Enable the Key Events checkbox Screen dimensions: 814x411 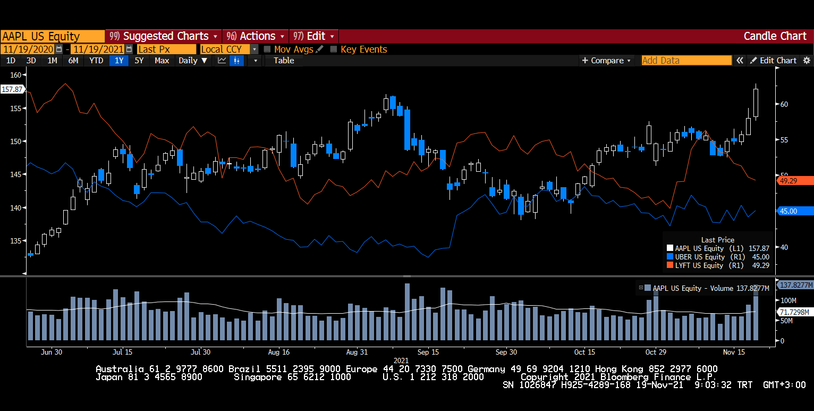click(x=334, y=49)
